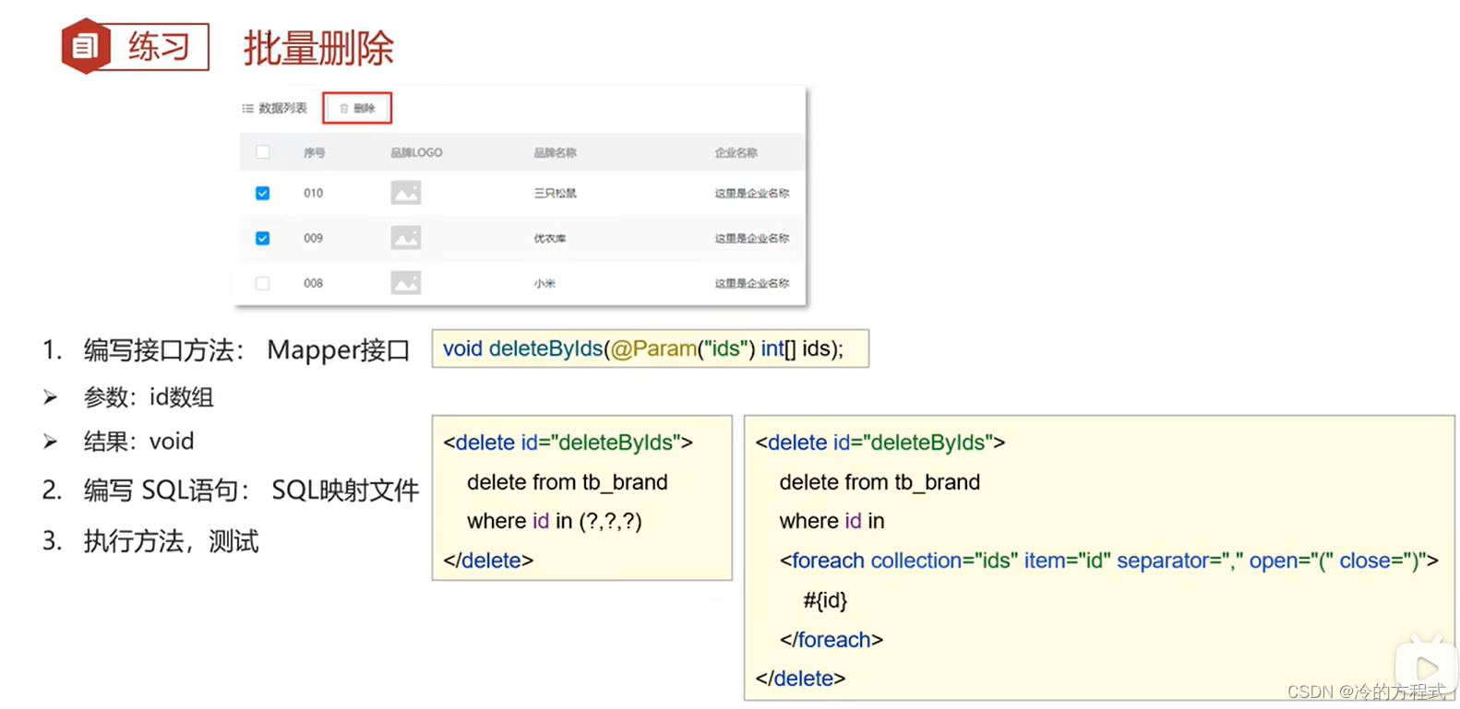
Task: Uncheck the checkbox for row 010
Action: pos(263,194)
